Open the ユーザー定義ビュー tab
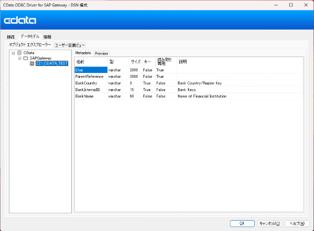The height and width of the screenshot is (231, 314). (x=70, y=45)
